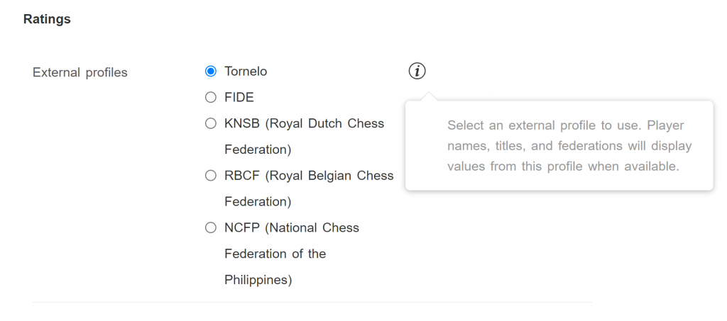Click the tooltip text about external profile
Image resolution: width=727 pixels, height=321 pixels.
(x=569, y=146)
